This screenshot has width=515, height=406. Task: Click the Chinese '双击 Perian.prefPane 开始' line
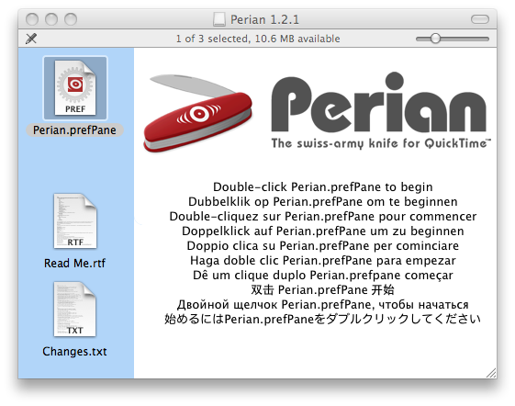(x=322, y=289)
